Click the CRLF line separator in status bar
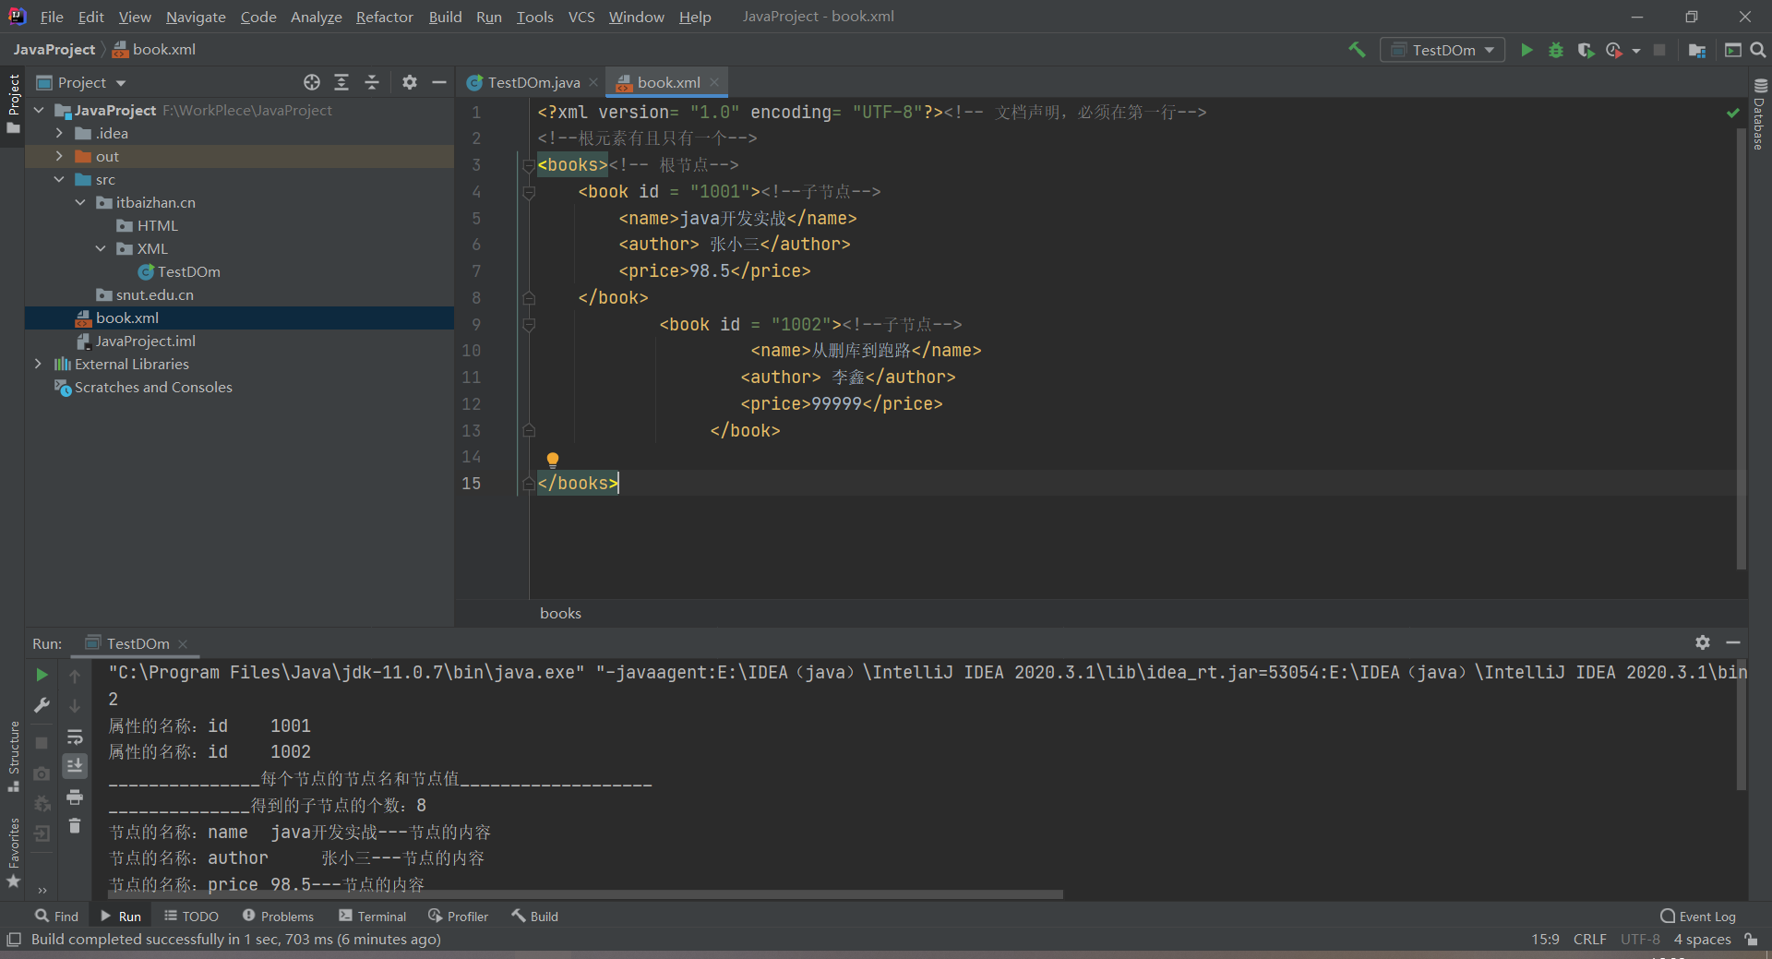Viewport: 1772px width, 959px height. pos(1590,940)
